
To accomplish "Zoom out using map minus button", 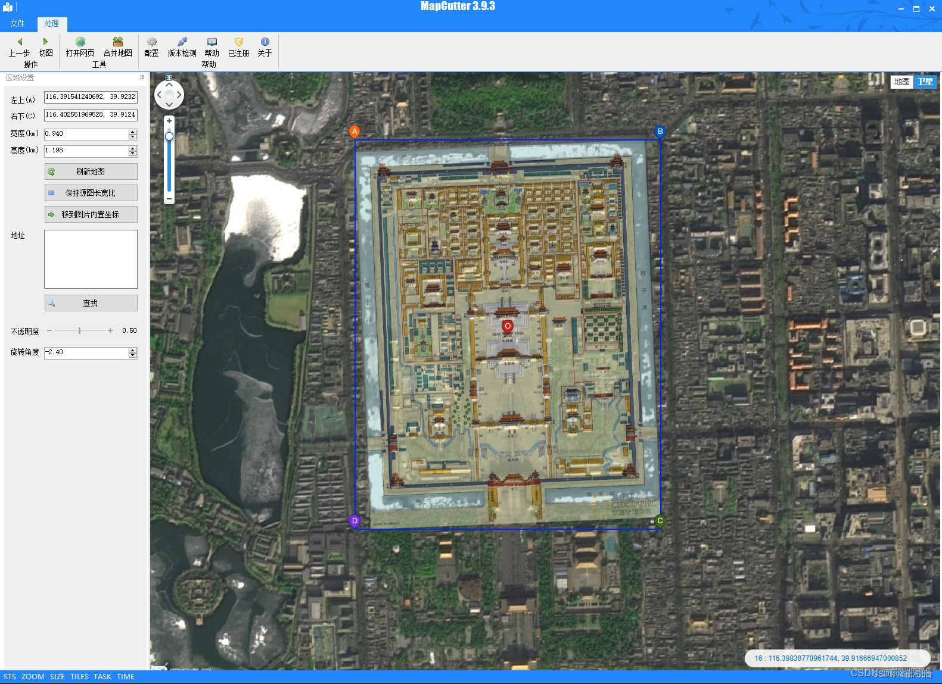I will click(x=169, y=199).
